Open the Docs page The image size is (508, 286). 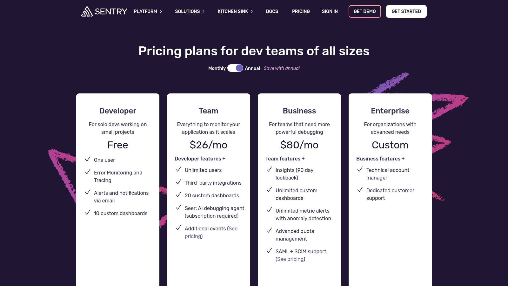click(272, 11)
